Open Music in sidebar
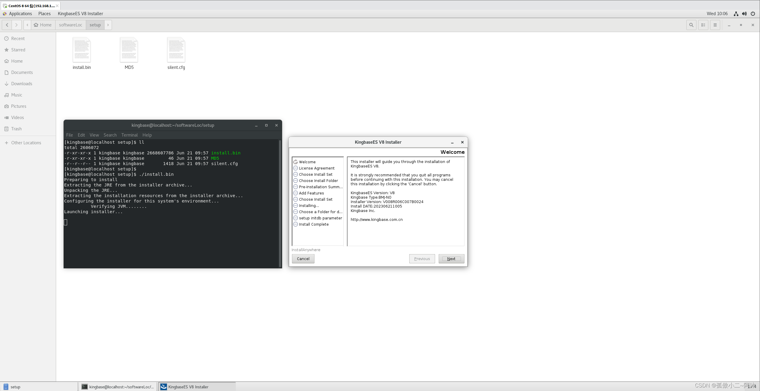760x391 pixels. tap(28, 95)
